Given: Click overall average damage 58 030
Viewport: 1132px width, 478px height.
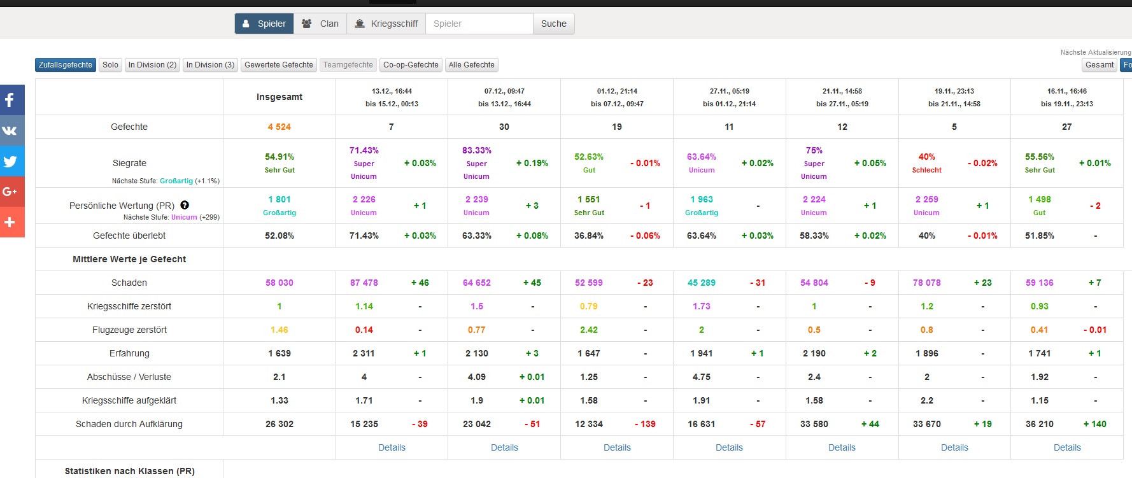Looking at the screenshot, I should tap(279, 283).
